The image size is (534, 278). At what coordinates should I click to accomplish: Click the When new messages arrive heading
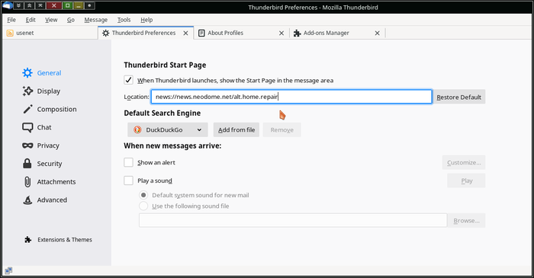tap(172, 145)
